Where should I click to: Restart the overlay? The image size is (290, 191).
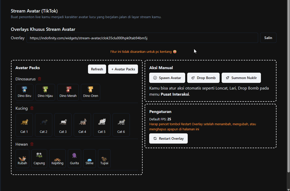168,138
